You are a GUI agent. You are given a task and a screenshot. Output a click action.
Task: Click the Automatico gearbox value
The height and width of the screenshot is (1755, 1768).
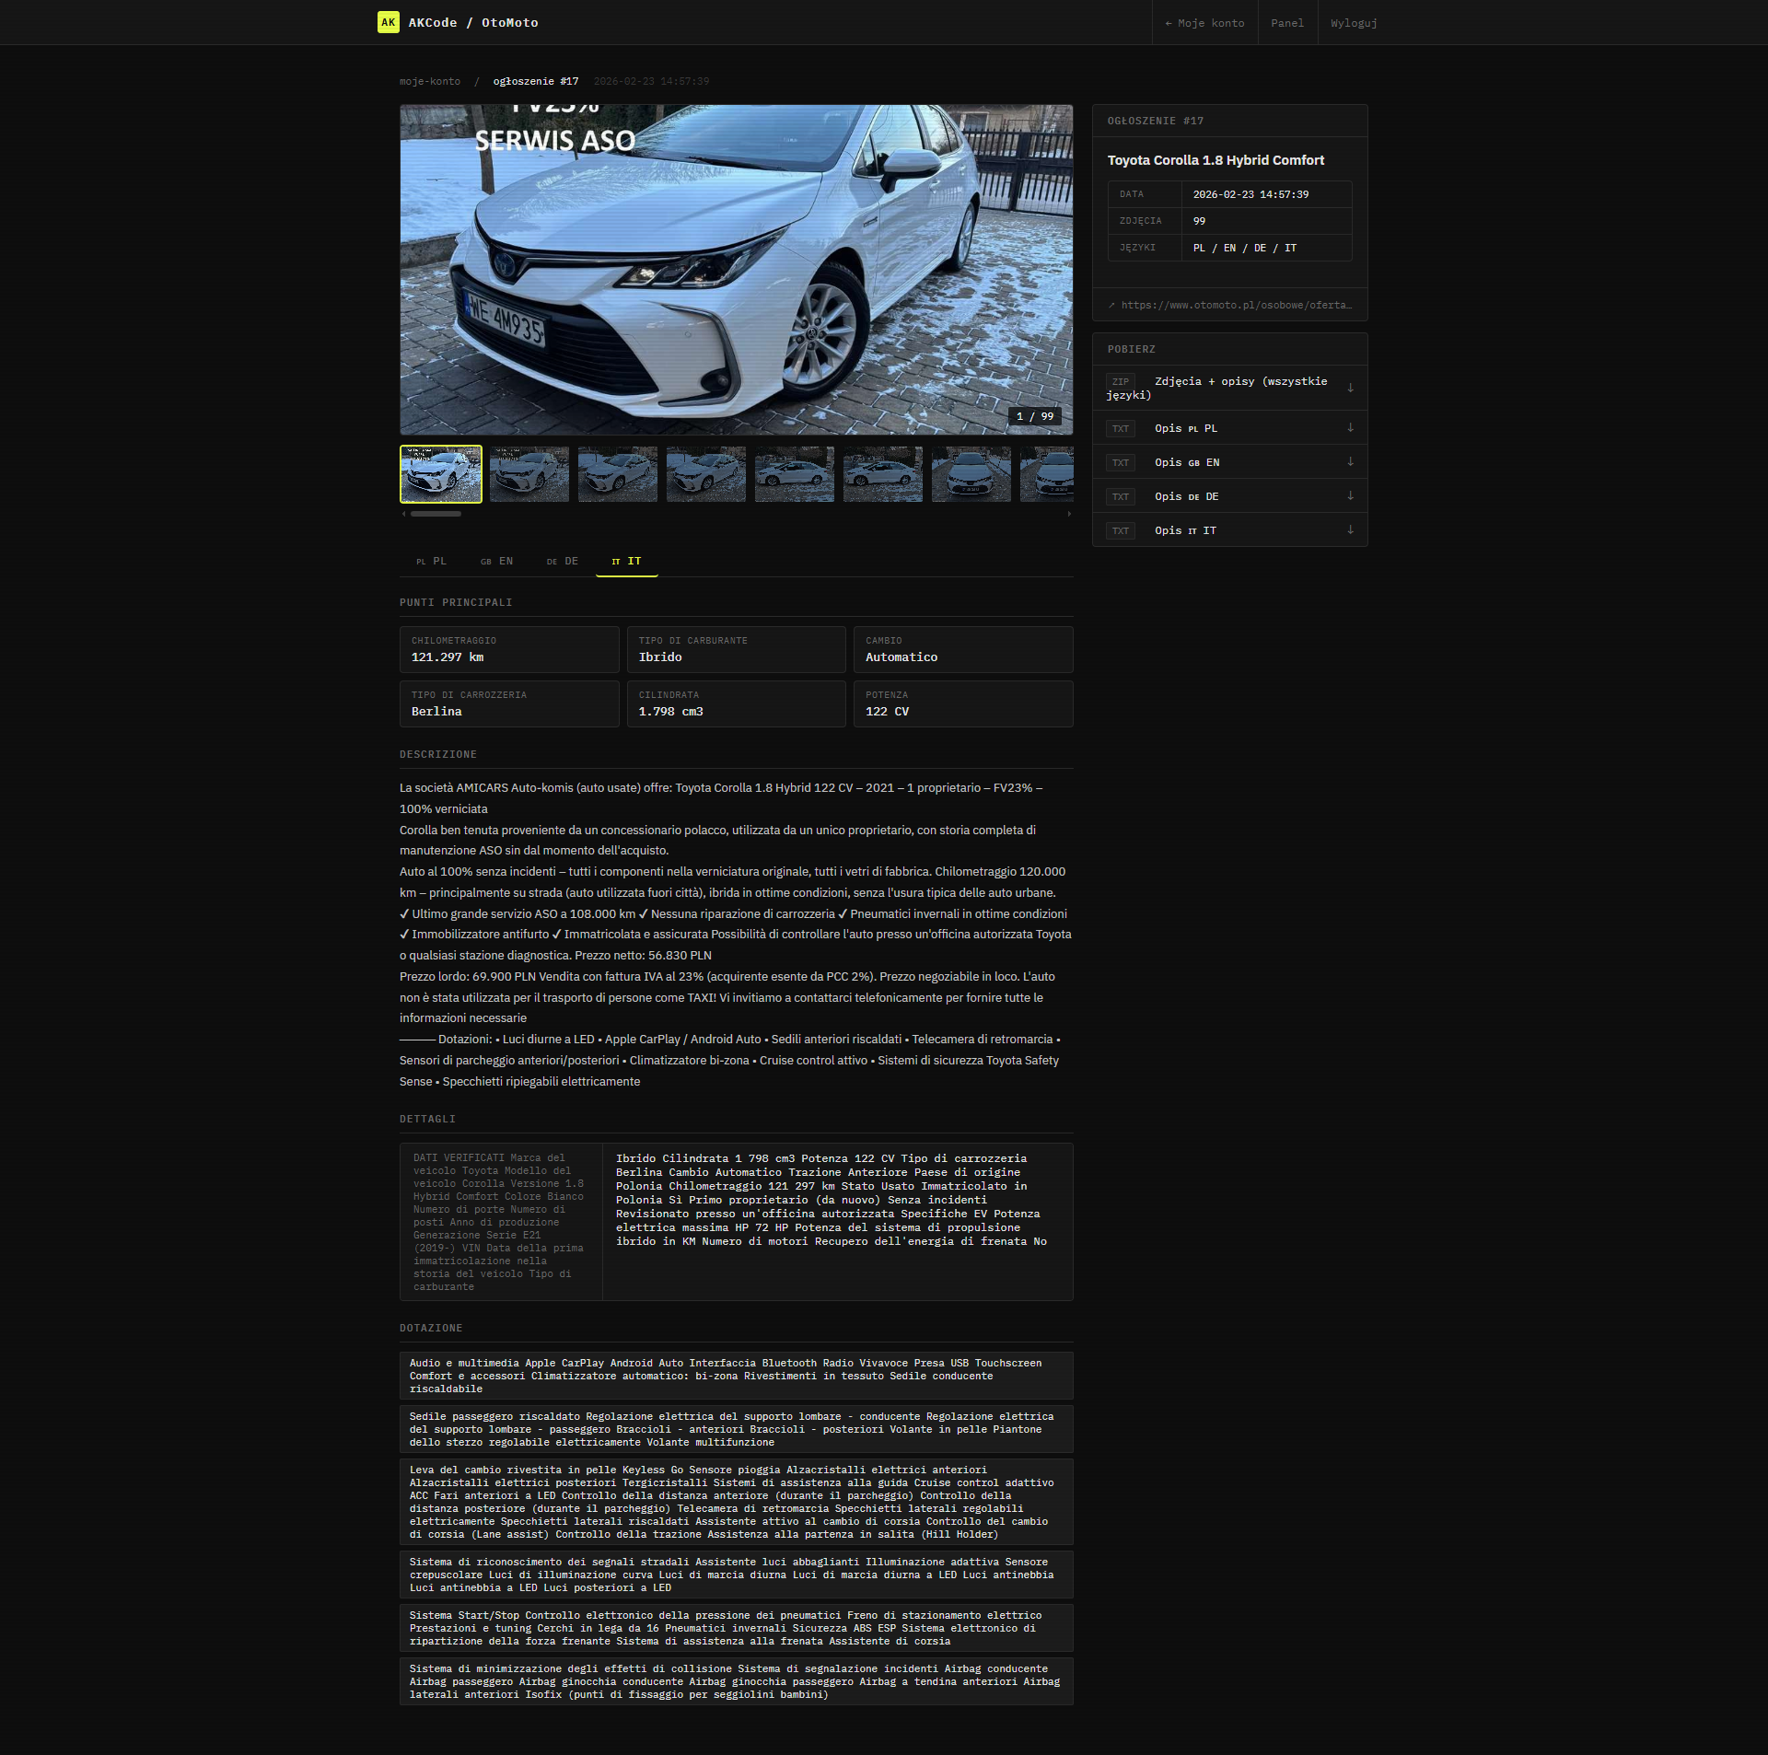pos(901,657)
